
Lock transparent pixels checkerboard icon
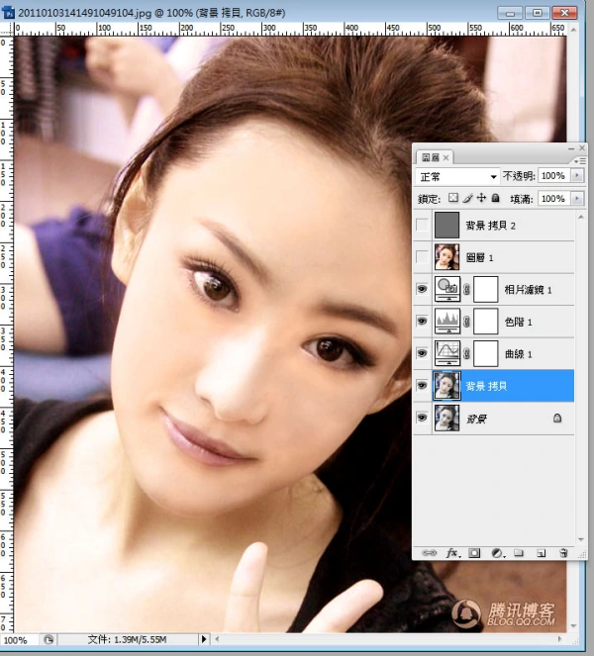click(453, 198)
